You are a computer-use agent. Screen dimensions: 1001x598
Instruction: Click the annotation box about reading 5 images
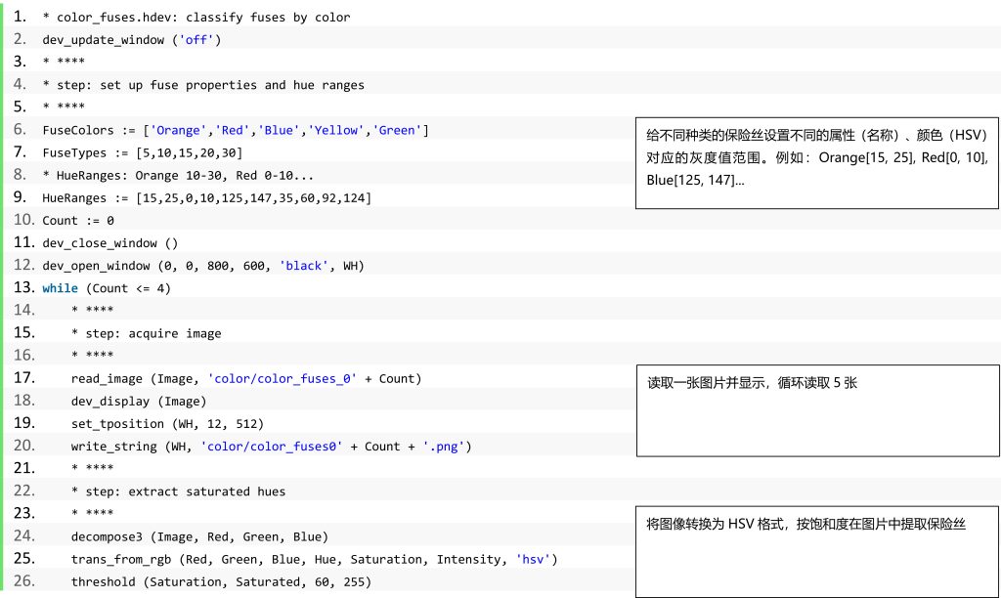coord(817,410)
